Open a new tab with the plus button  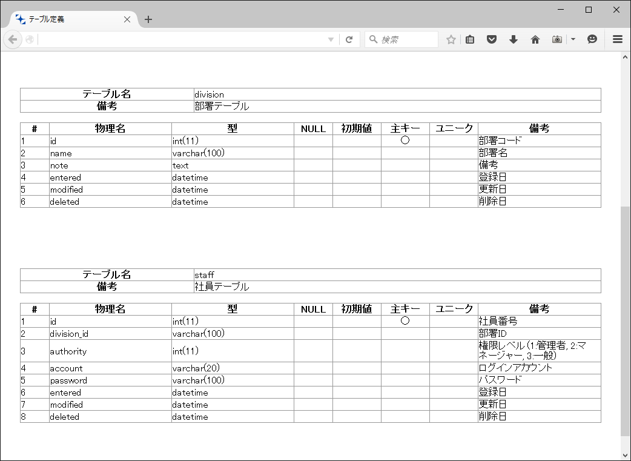coord(148,19)
